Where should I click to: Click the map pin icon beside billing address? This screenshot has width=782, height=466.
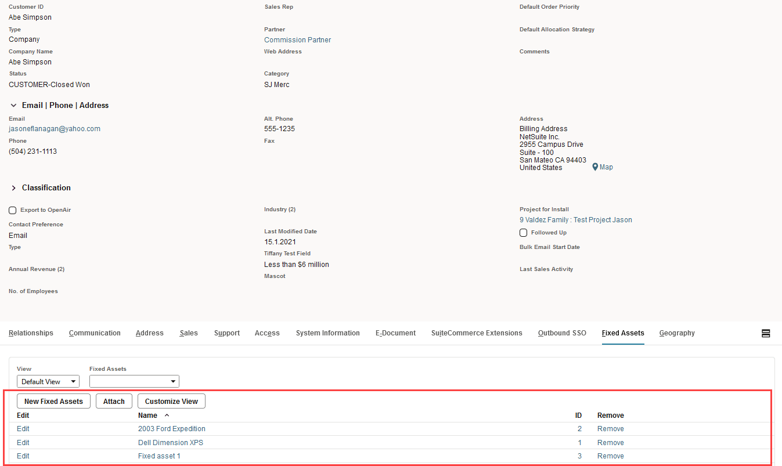(x=594, y=167)
